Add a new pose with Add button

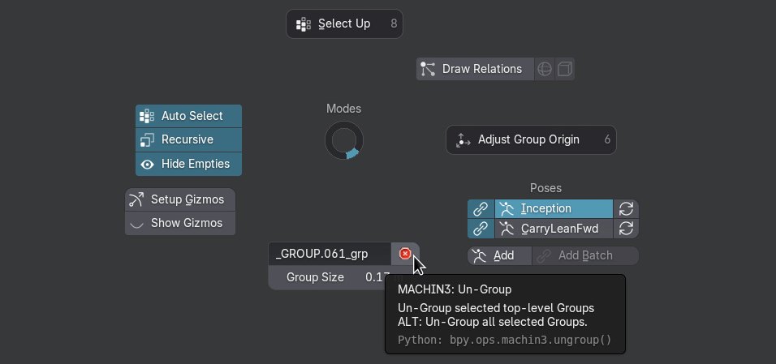(x=500, y=255)
